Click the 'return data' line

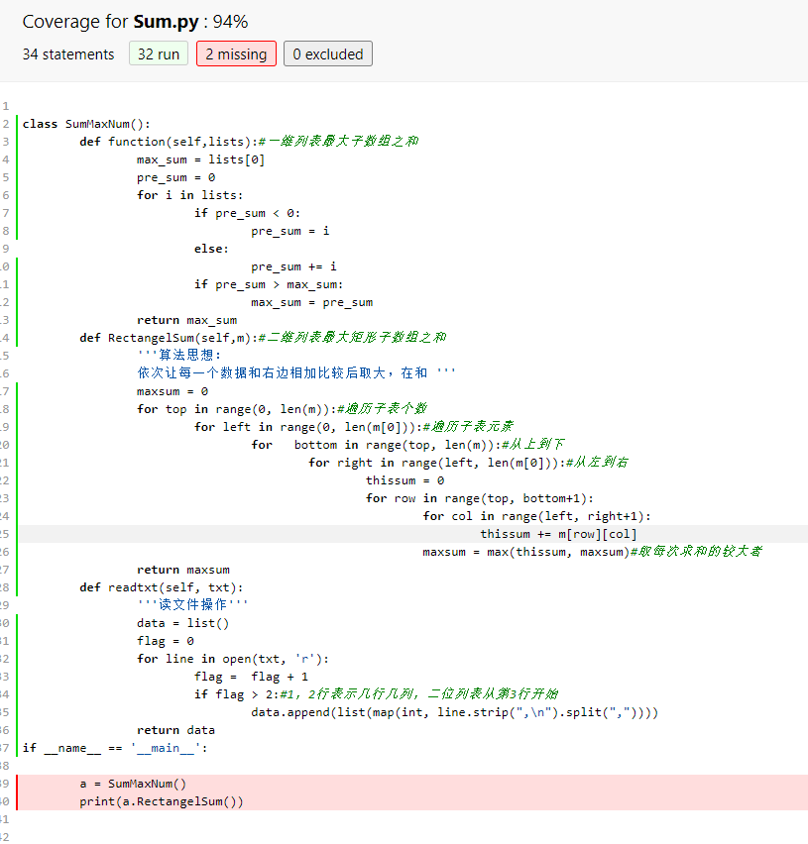pyautogui.click(x=175, y=730)
